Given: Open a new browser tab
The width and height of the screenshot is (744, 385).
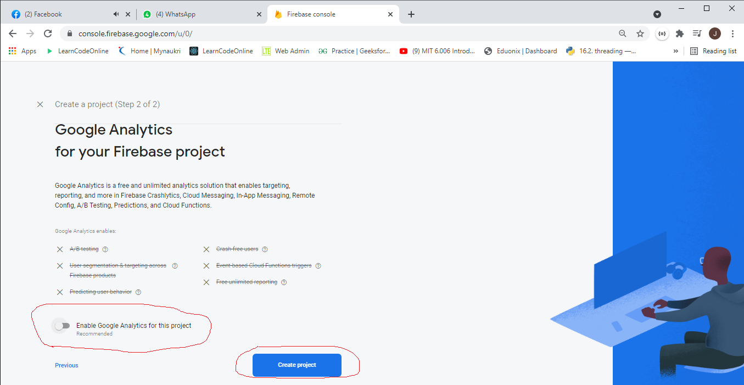Looking at the screenshot, I should click(411, 14).
